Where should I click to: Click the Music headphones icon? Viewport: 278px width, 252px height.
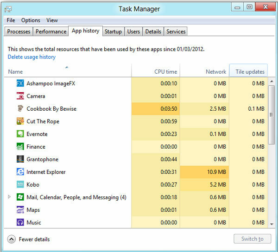(x=20, y=222)
